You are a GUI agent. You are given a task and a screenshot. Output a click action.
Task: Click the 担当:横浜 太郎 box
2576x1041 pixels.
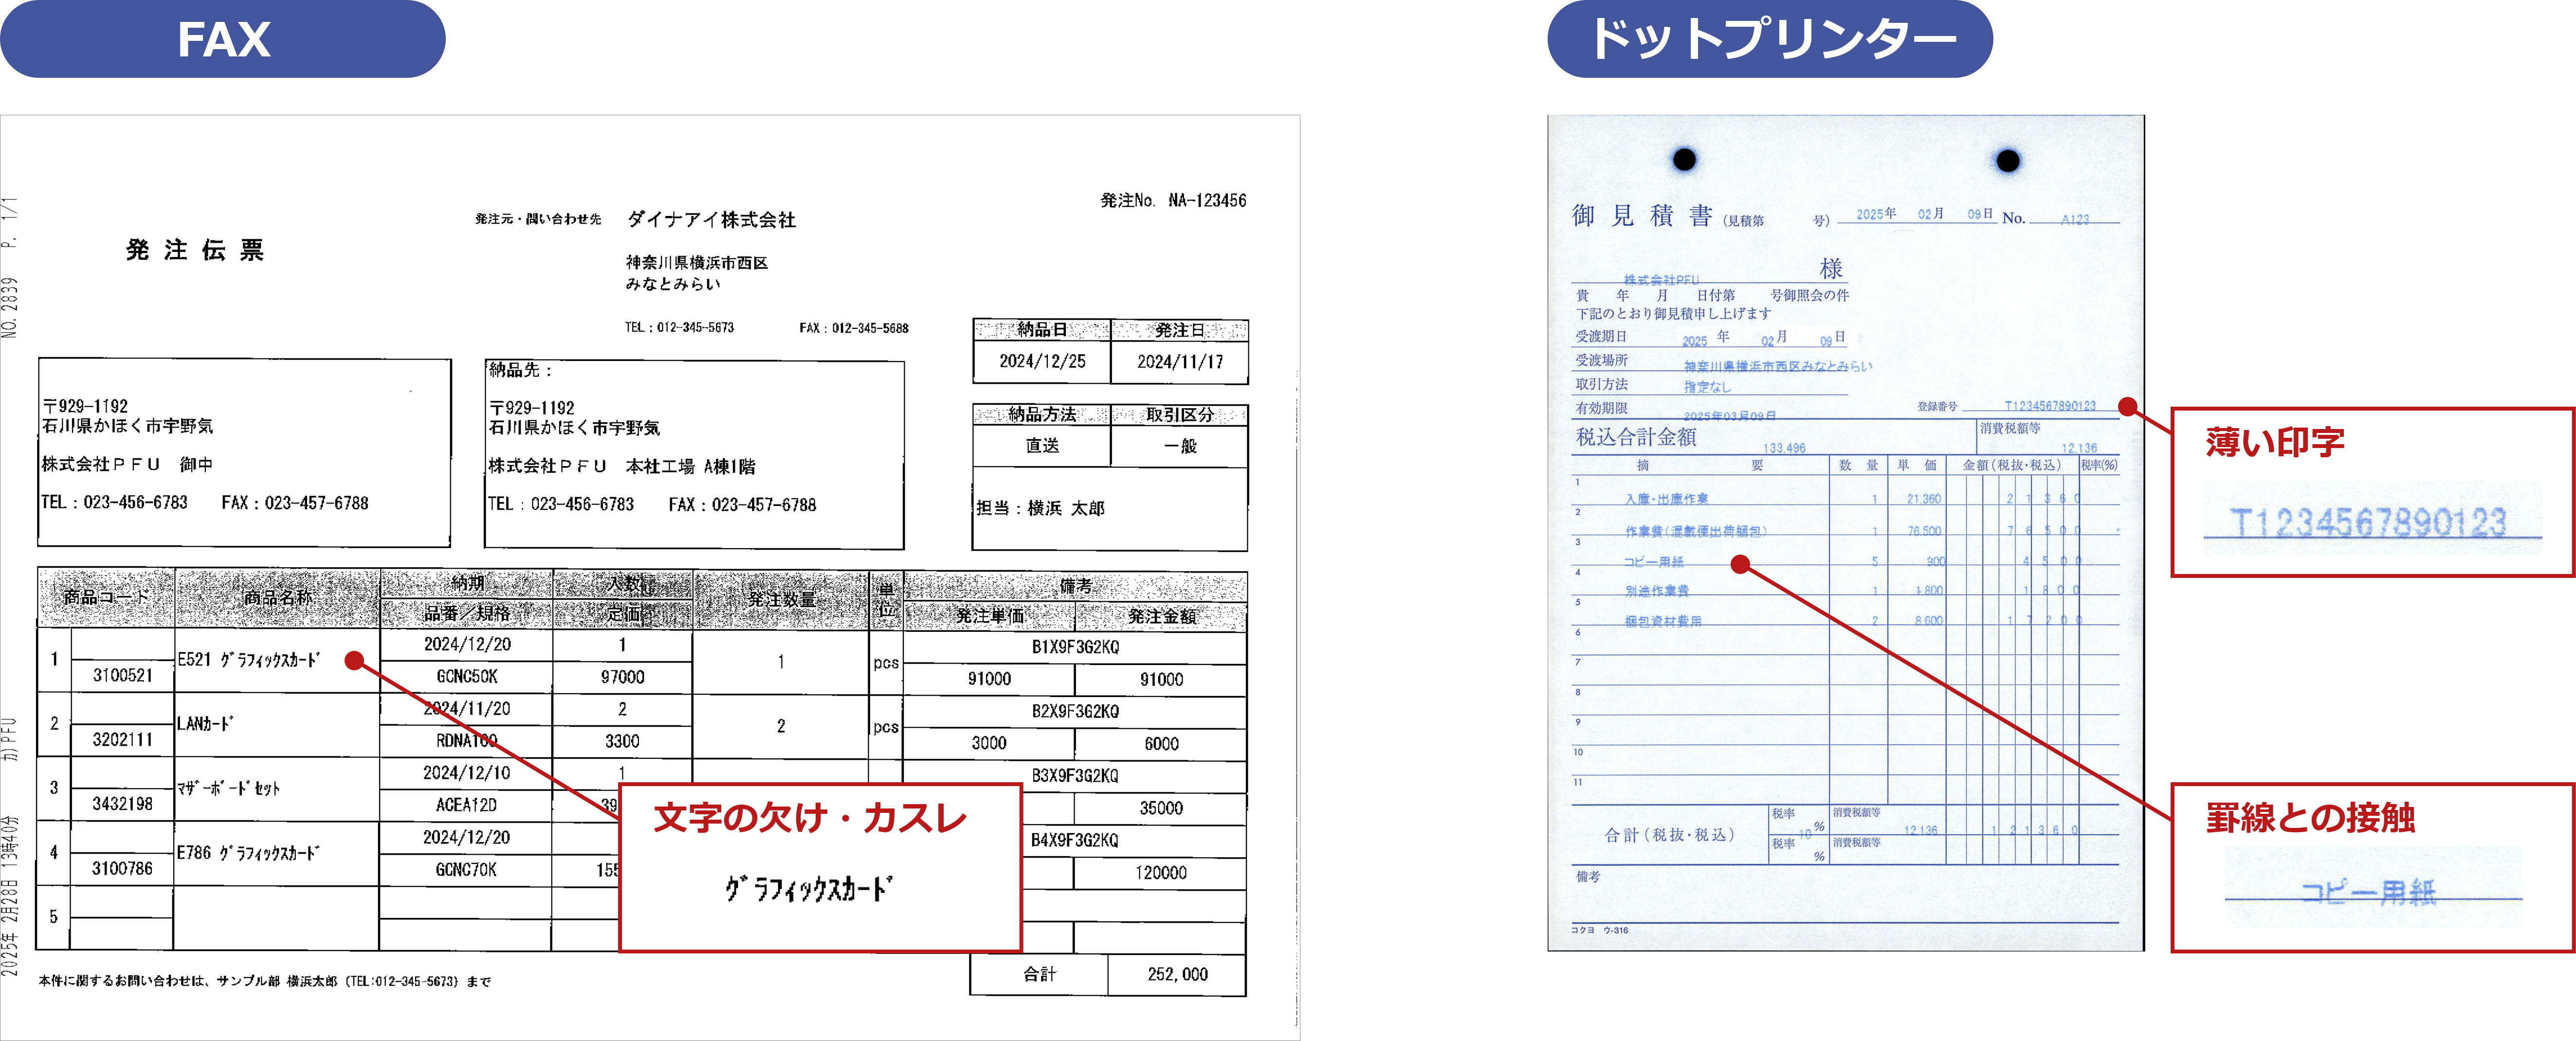[x=1040, y=508]
